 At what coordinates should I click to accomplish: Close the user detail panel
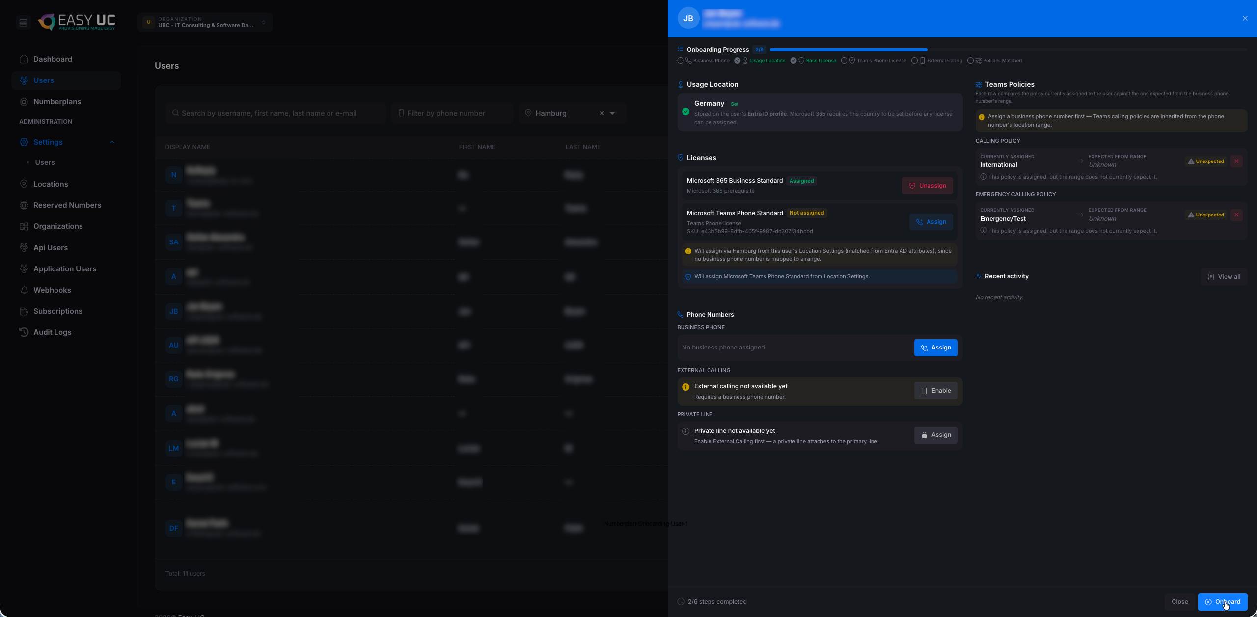(1245, 18)
